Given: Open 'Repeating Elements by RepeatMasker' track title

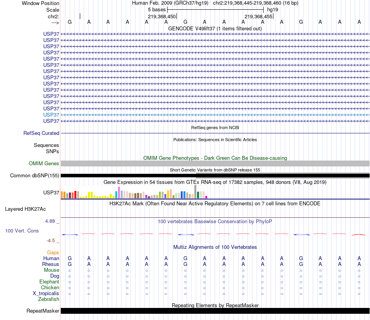Looking at the screenshot, I should (x=215, y=305).
